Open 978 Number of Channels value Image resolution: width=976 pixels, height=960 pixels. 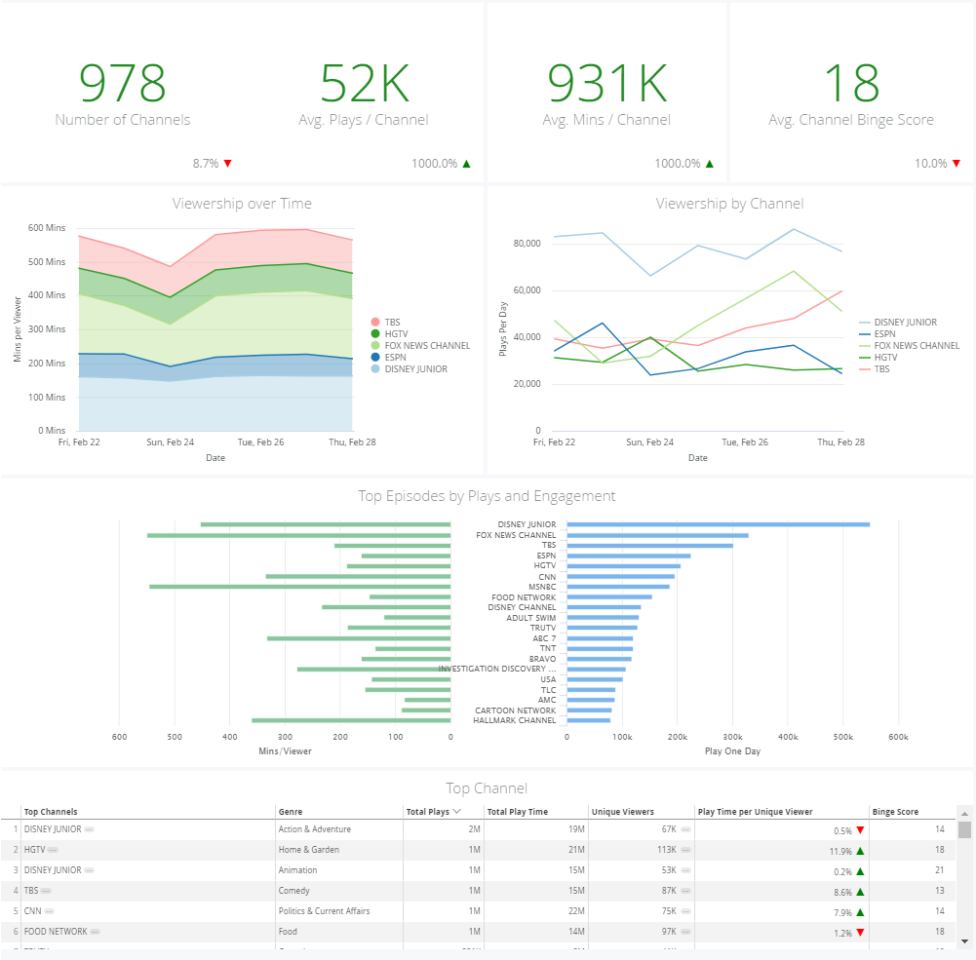(x=123, y=83)
